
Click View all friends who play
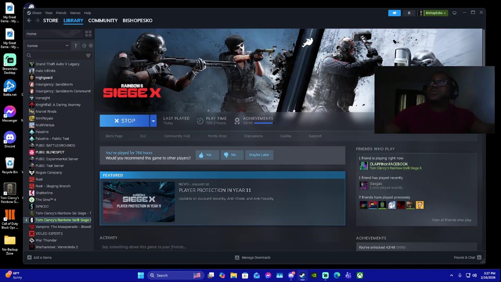452,220
